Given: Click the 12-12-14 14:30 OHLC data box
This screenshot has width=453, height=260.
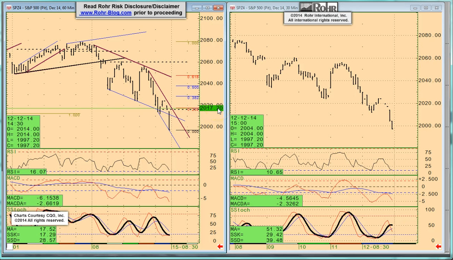Looking at the screenshot, I should [23, 132].
